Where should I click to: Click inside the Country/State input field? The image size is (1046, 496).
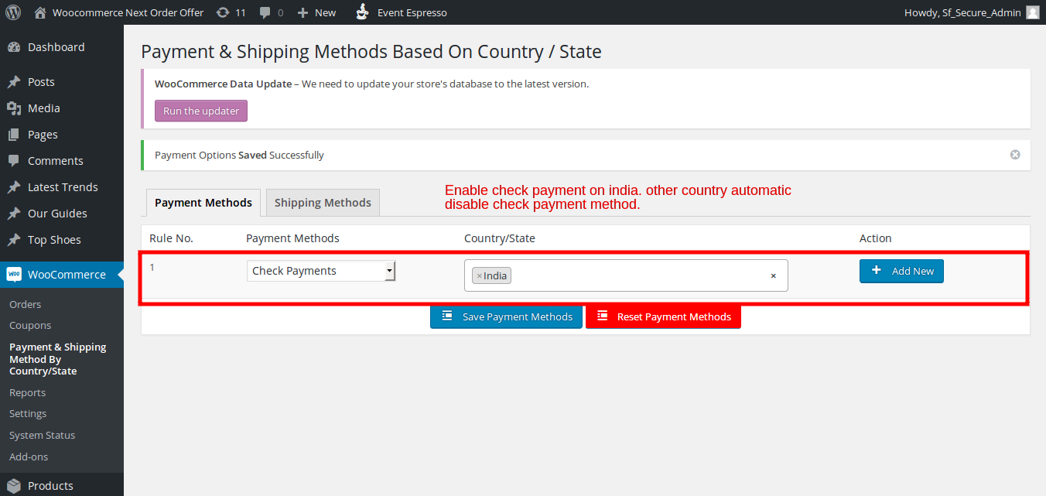(x=634, y=276)
